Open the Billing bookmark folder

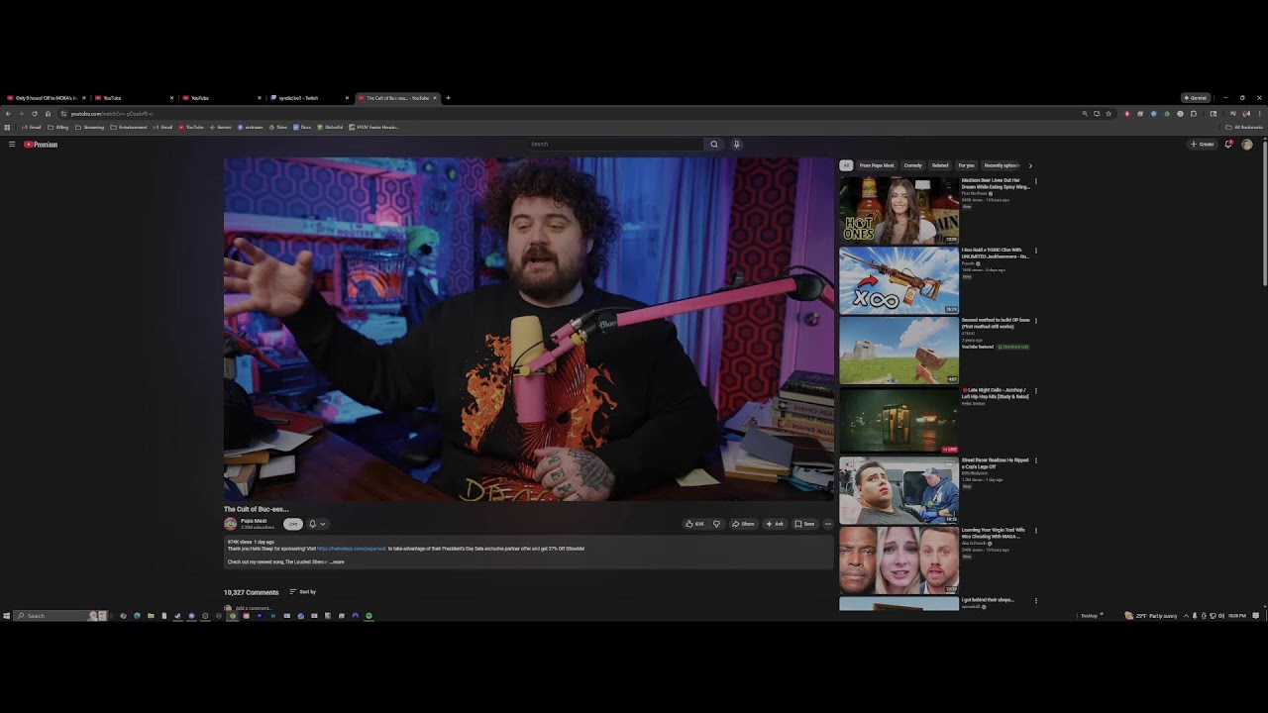58,128
